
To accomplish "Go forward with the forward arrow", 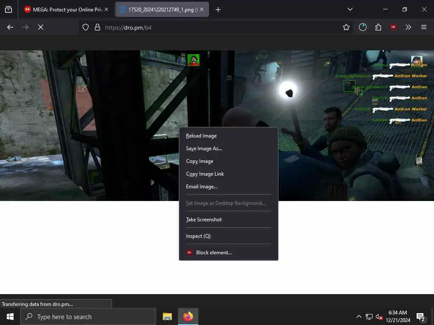I will pos(25,27).
